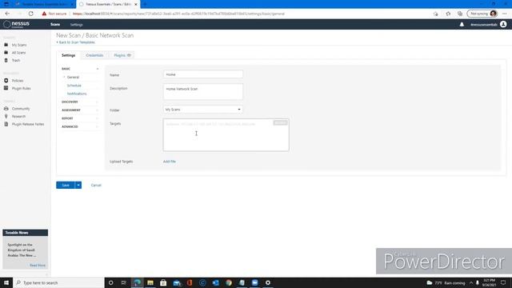
Task: Open Settings in top navigation
Action: coord(77,25)
